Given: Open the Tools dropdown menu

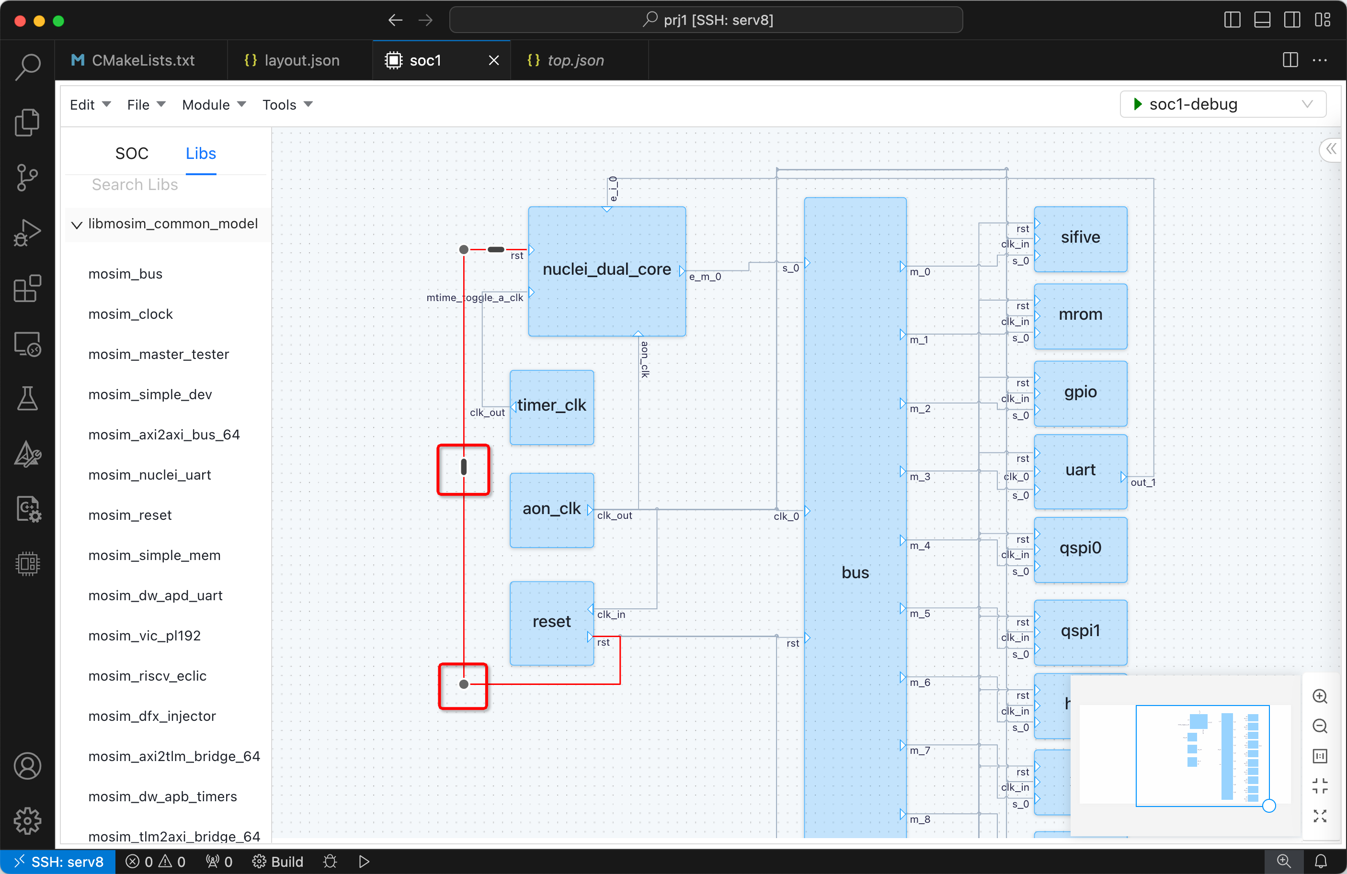Looking at the screenshot, I should point(287,105).
